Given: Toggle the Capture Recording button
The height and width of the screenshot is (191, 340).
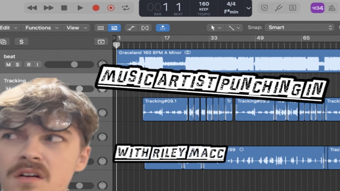Looking at the screenshot, I should [111, 8].
